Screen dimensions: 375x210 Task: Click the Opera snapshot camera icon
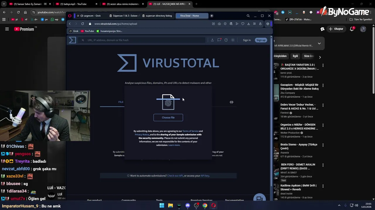click(219, 24)
